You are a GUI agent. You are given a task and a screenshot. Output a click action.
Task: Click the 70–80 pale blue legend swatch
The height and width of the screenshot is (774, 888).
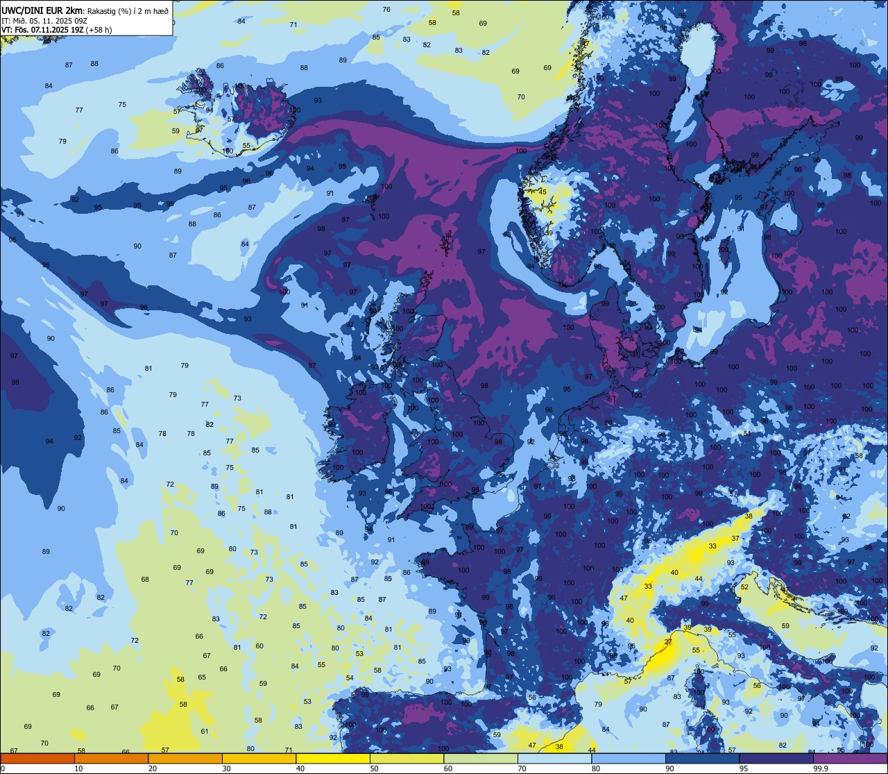pyautogui.click(x=554, y=759)
